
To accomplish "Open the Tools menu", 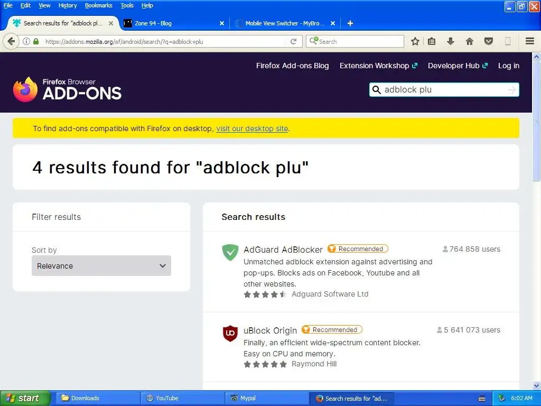I will click(x=127, y=5).
